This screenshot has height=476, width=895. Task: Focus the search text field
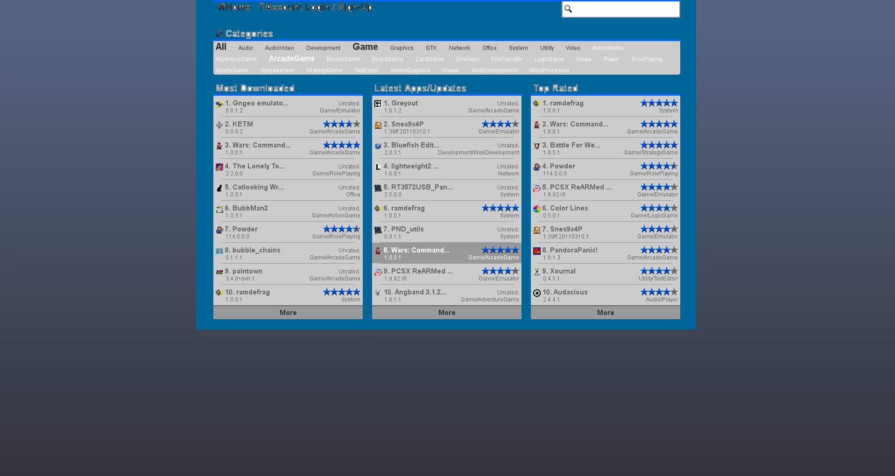point(626,9)
